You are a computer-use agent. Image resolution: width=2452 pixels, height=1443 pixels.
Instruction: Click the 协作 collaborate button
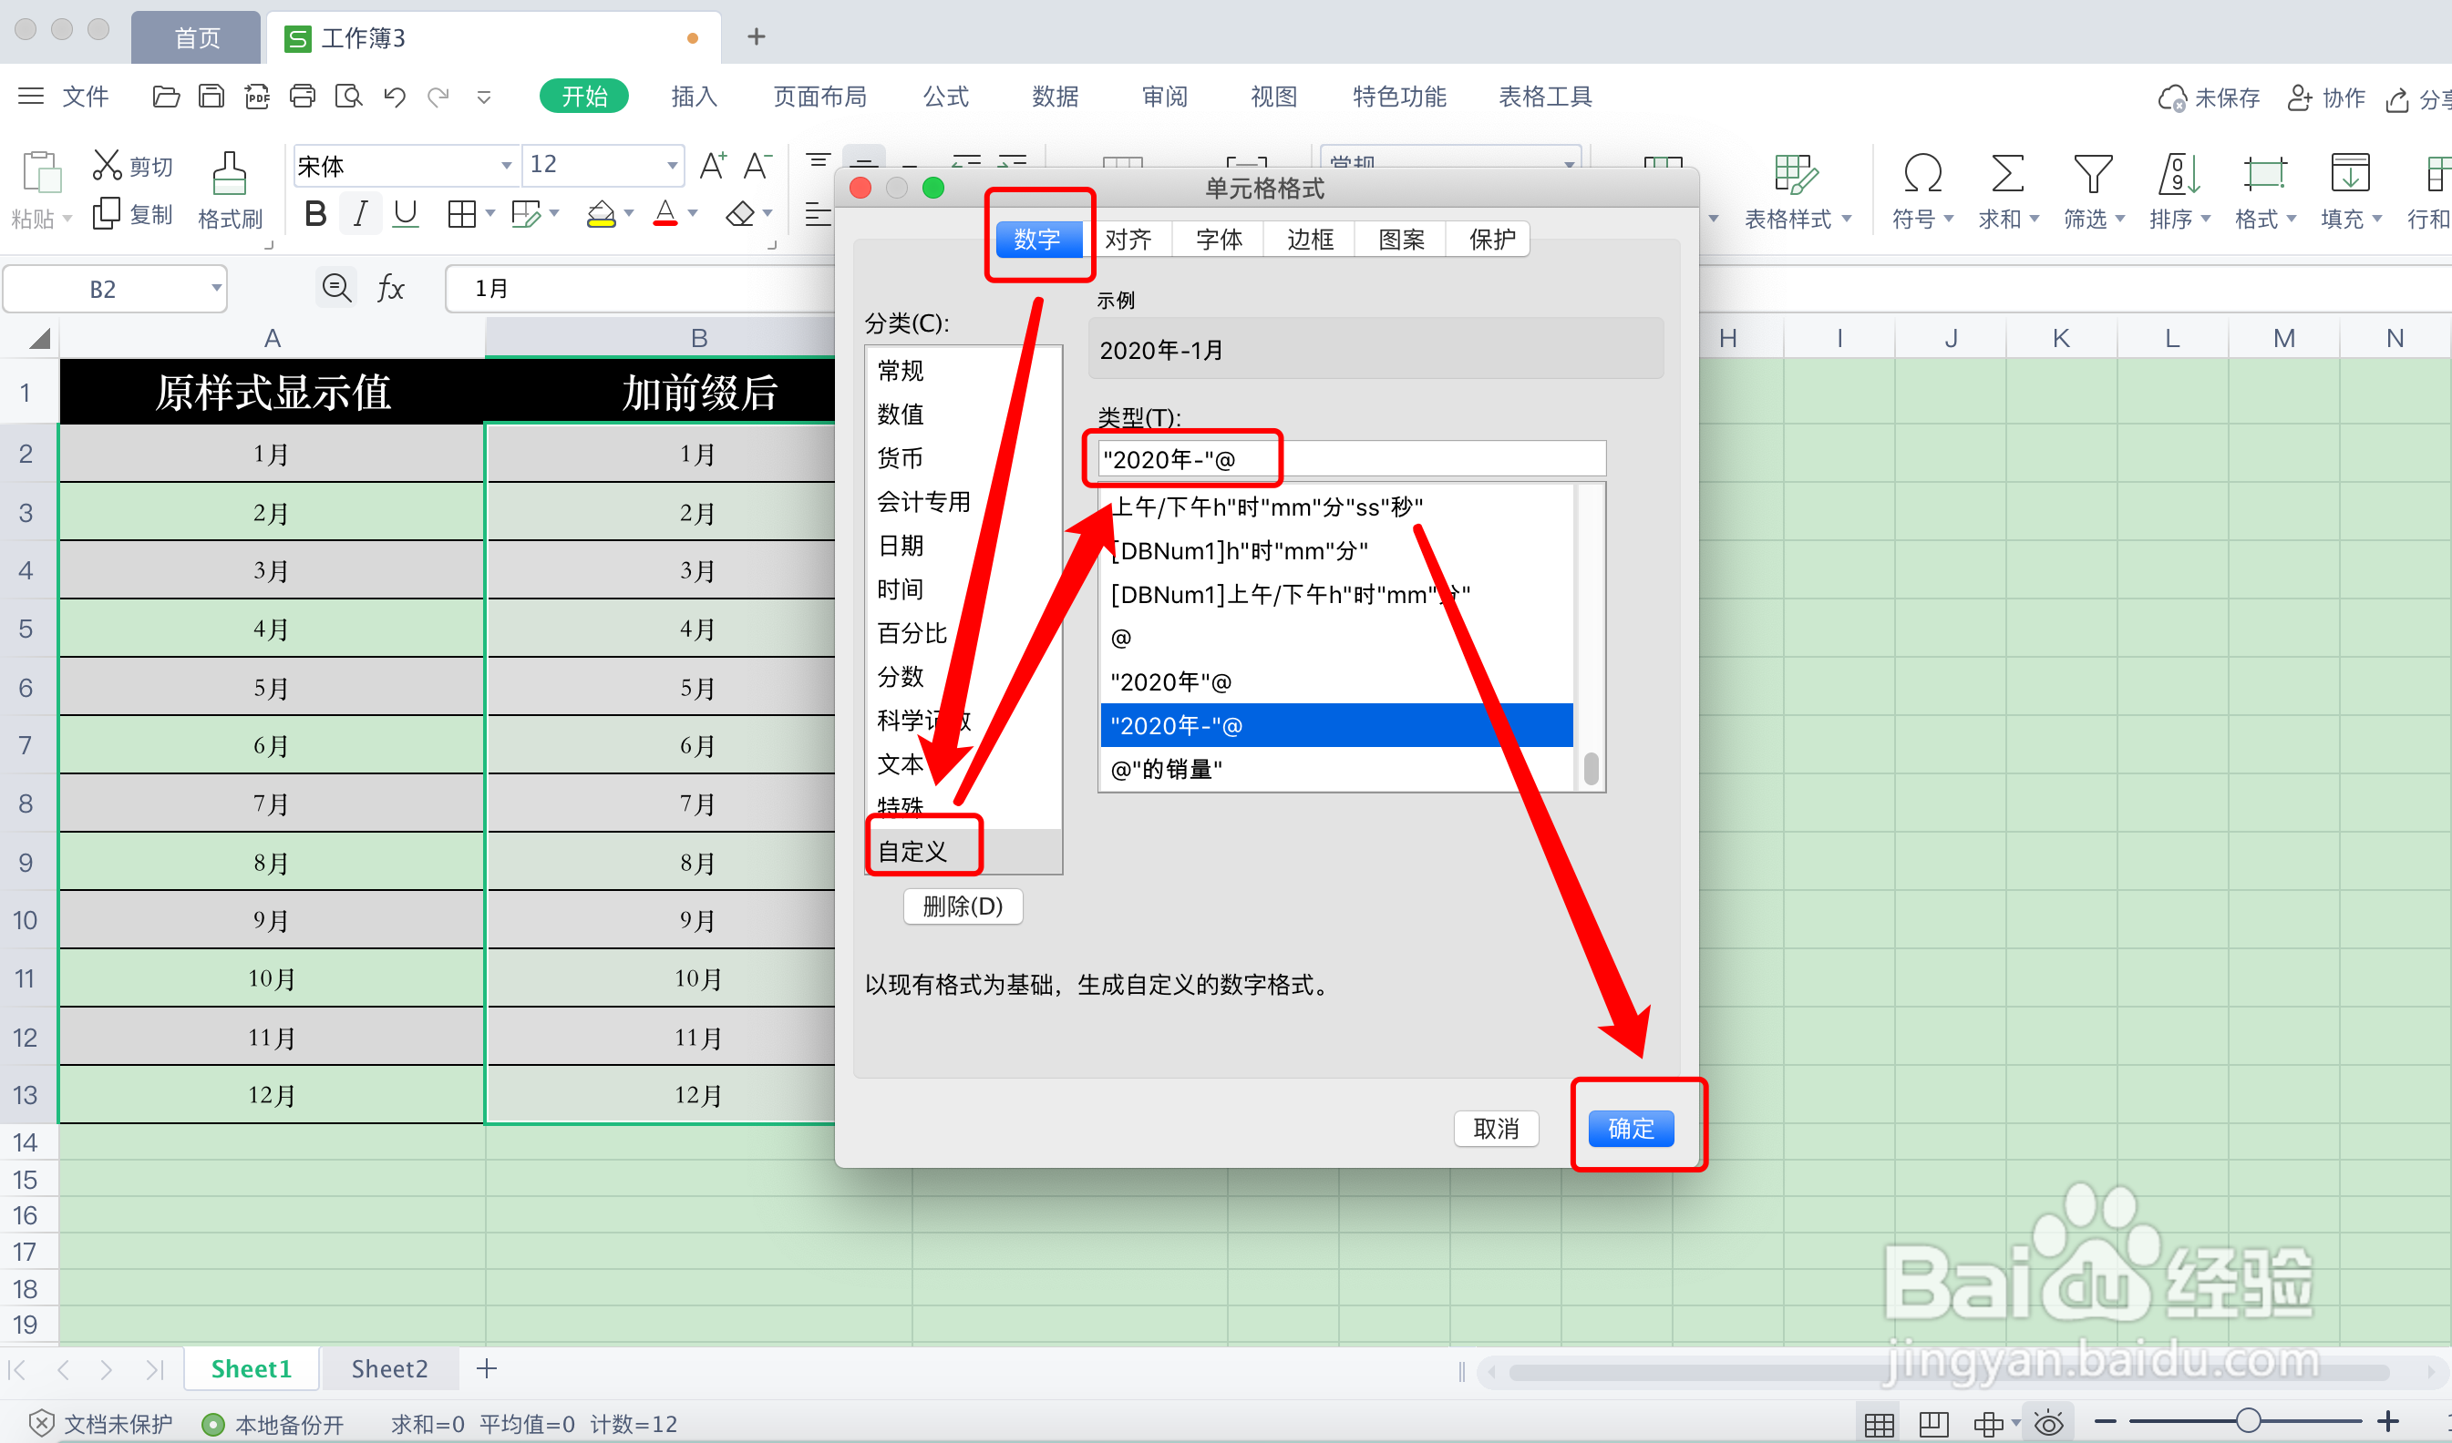[2325, 97]
